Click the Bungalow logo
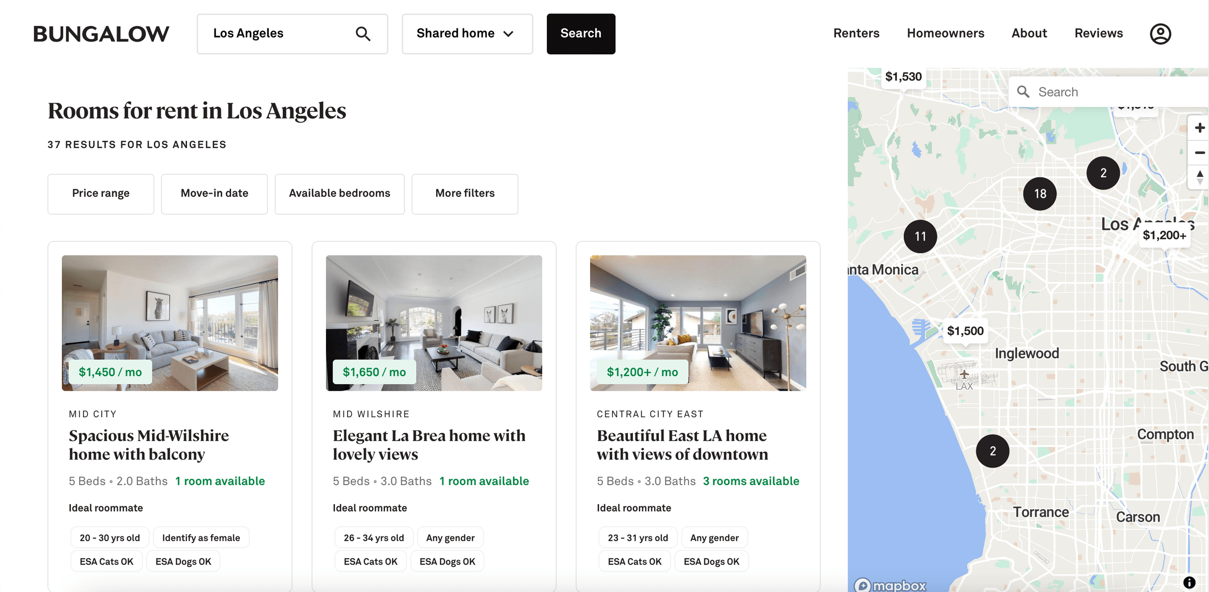1209x592 pixels. pos(101,34)
